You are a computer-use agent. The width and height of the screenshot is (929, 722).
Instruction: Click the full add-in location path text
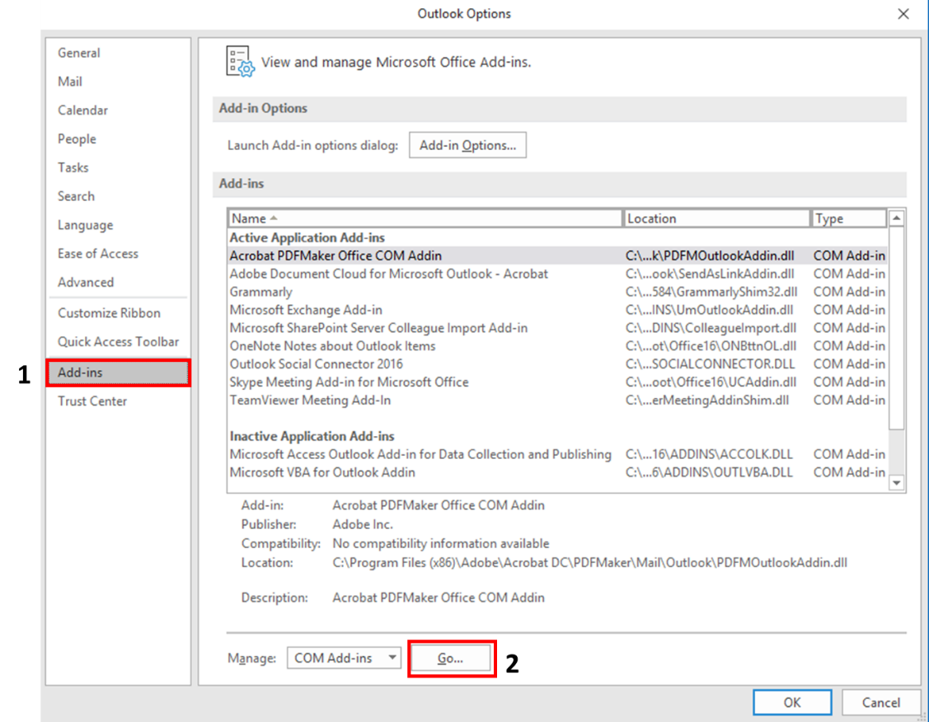click(x=589, y=563)
